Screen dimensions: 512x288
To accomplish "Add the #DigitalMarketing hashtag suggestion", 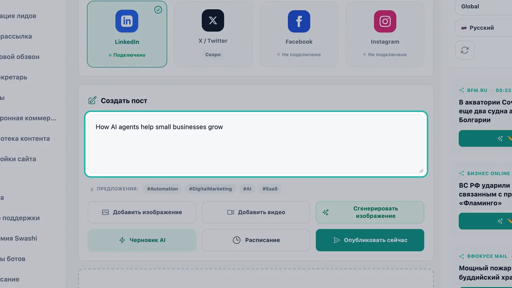I will pos(210,189).
